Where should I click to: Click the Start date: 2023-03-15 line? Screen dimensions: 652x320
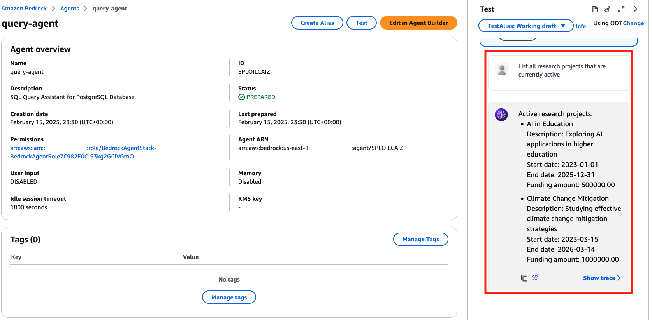pyautogui.click(x=562, y=239)
